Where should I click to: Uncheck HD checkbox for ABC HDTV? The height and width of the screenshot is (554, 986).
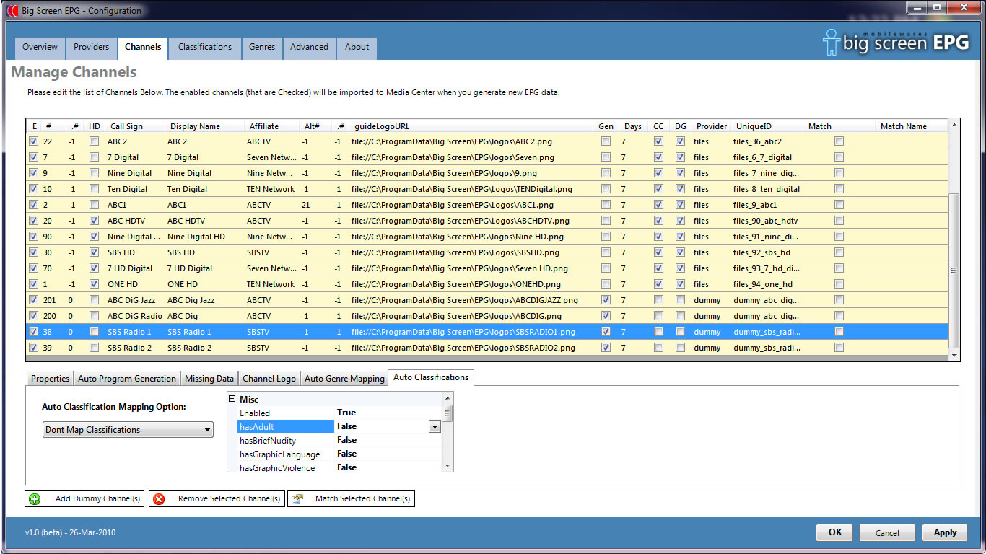(x=94, y=221)
